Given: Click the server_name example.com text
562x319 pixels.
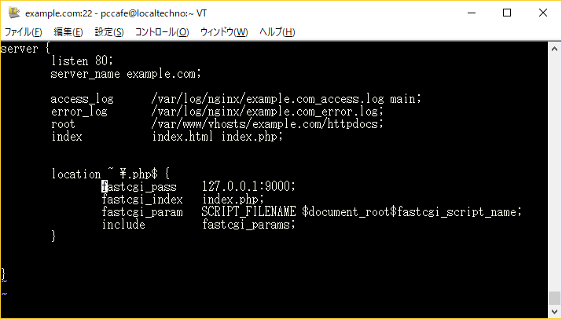Looking at the screenshot, I should point(126,74).
